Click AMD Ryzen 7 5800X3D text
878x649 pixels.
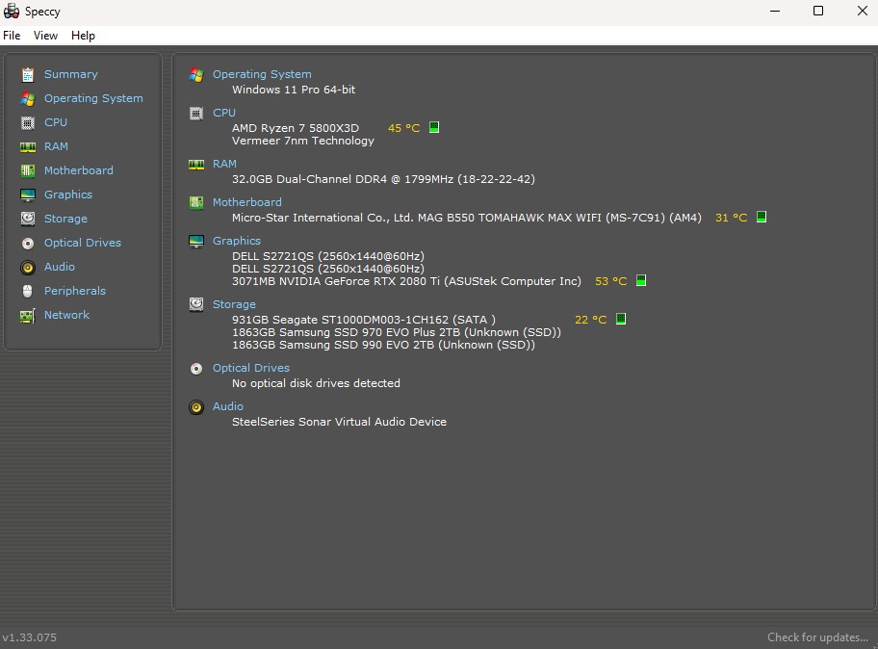pos(296,128)
